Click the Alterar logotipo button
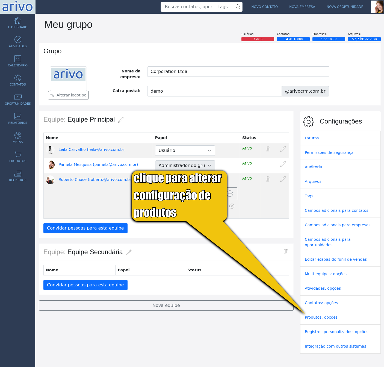This screenshot has width=384, height=367. coord(68,95)
